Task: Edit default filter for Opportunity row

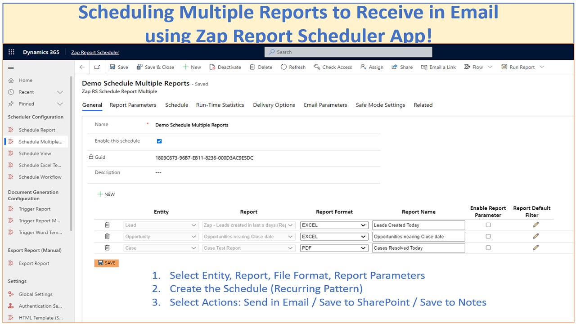Action: [535, 236]
